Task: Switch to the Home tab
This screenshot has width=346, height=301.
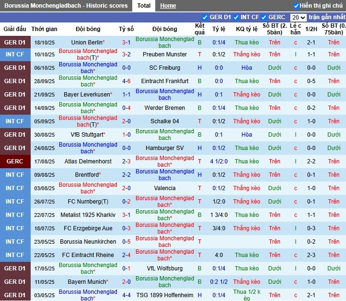Action: [168, 6]
